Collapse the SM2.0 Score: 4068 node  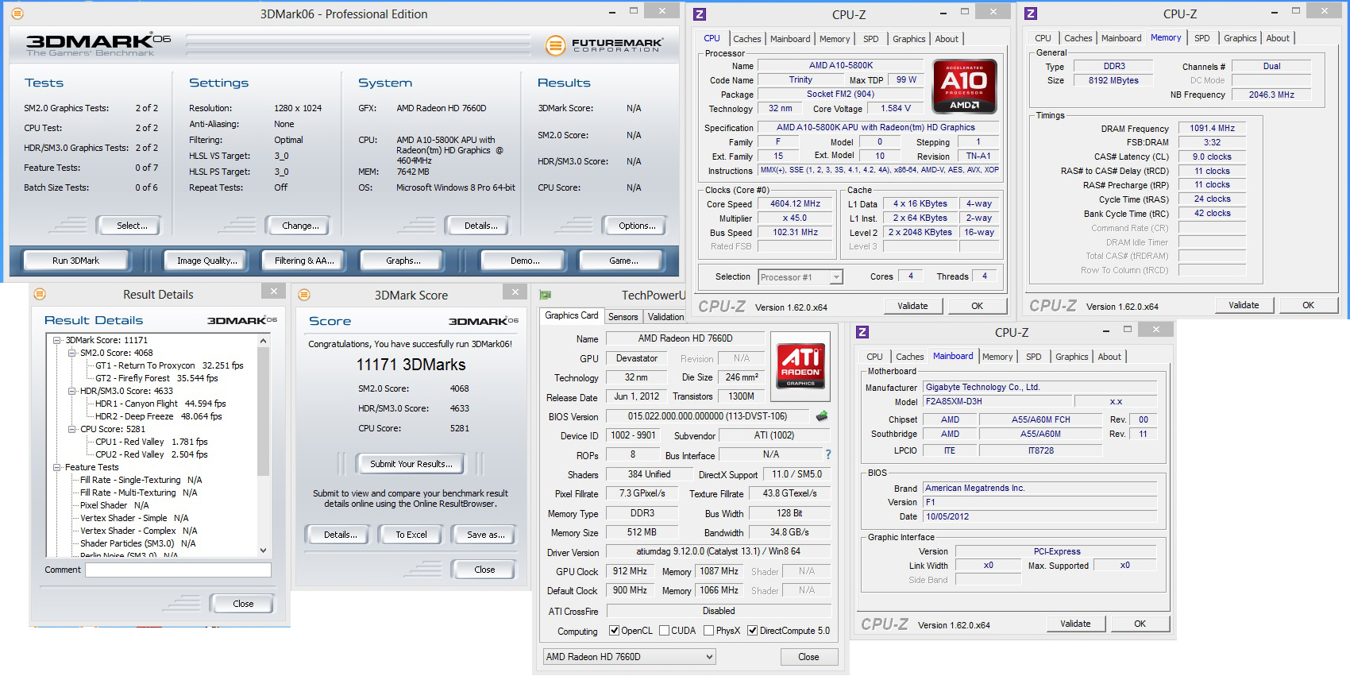click(x=71, y=353)
